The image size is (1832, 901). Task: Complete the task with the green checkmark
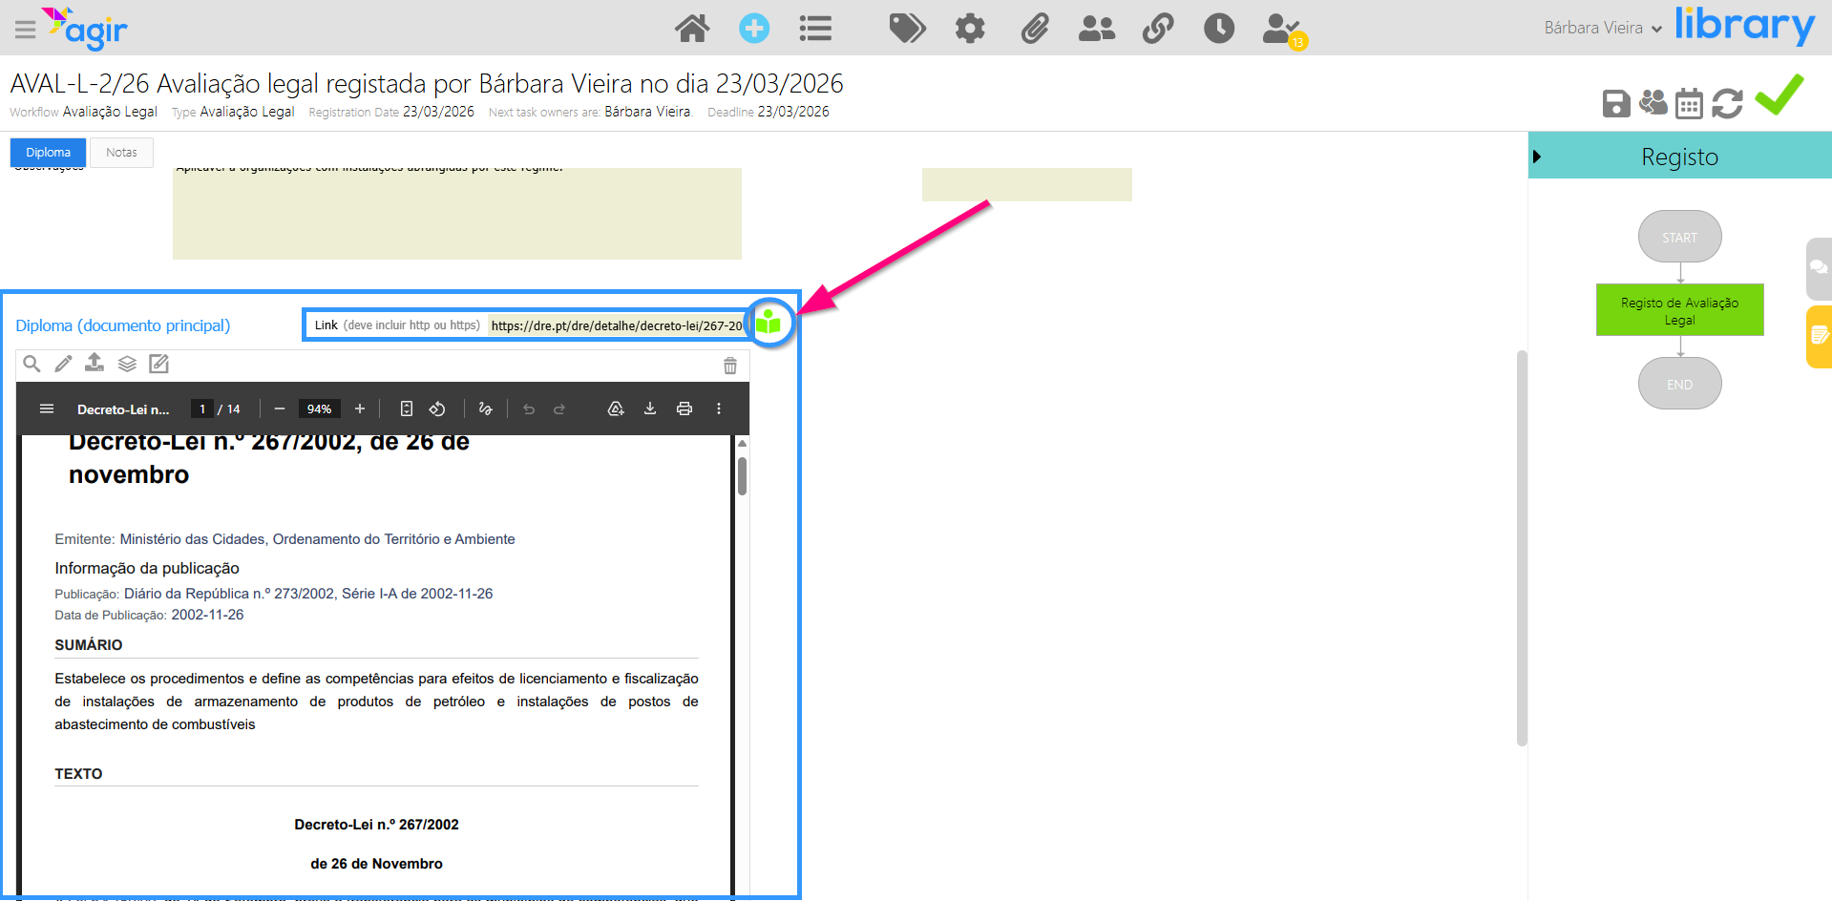tap(1779, 94)
